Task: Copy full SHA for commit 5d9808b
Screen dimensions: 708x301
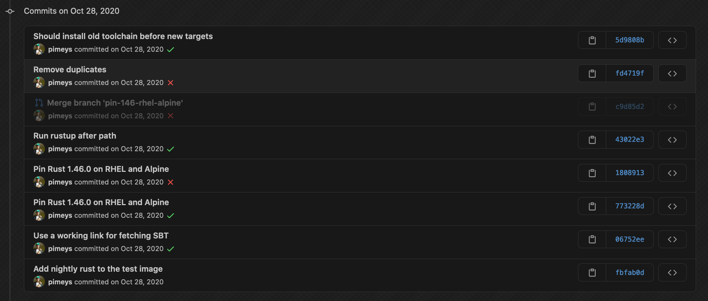Action: point(592,40)
